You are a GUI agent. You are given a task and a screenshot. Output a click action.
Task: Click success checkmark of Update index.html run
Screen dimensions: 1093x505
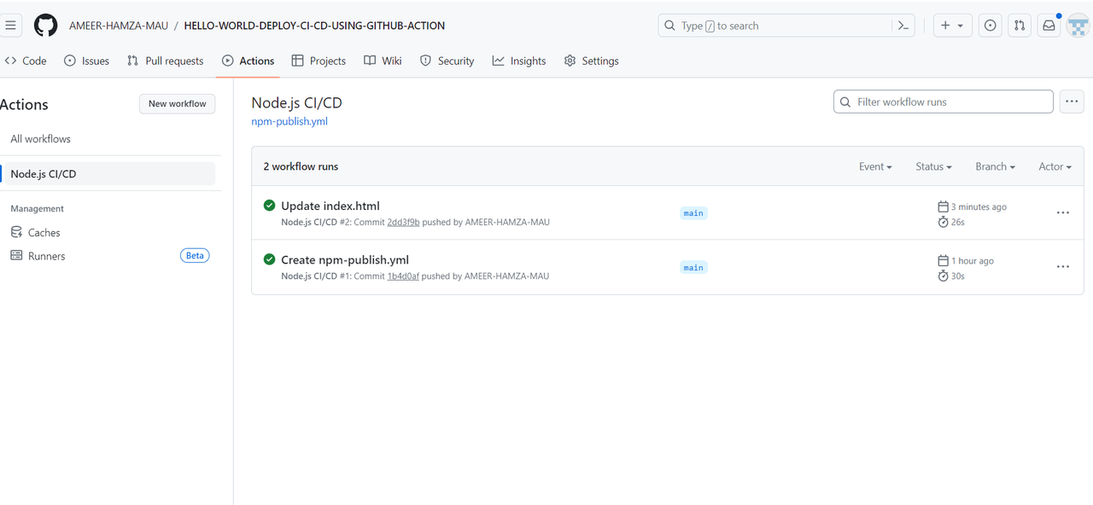(x=270, y=206)
